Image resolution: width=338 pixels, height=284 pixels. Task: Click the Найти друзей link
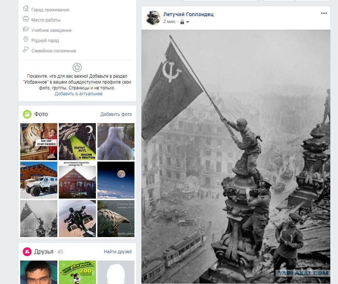[x=118, y=251]
